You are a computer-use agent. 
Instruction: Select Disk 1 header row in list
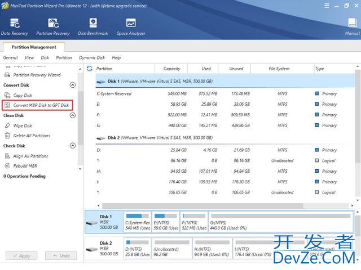pos(225,81)
